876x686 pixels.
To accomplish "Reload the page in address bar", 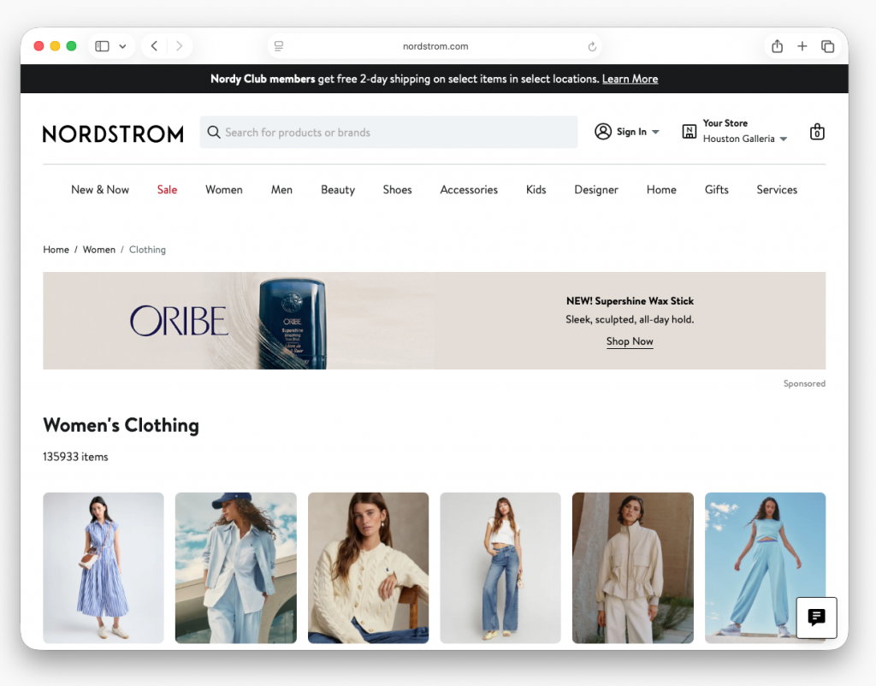I will click(592, 47).
